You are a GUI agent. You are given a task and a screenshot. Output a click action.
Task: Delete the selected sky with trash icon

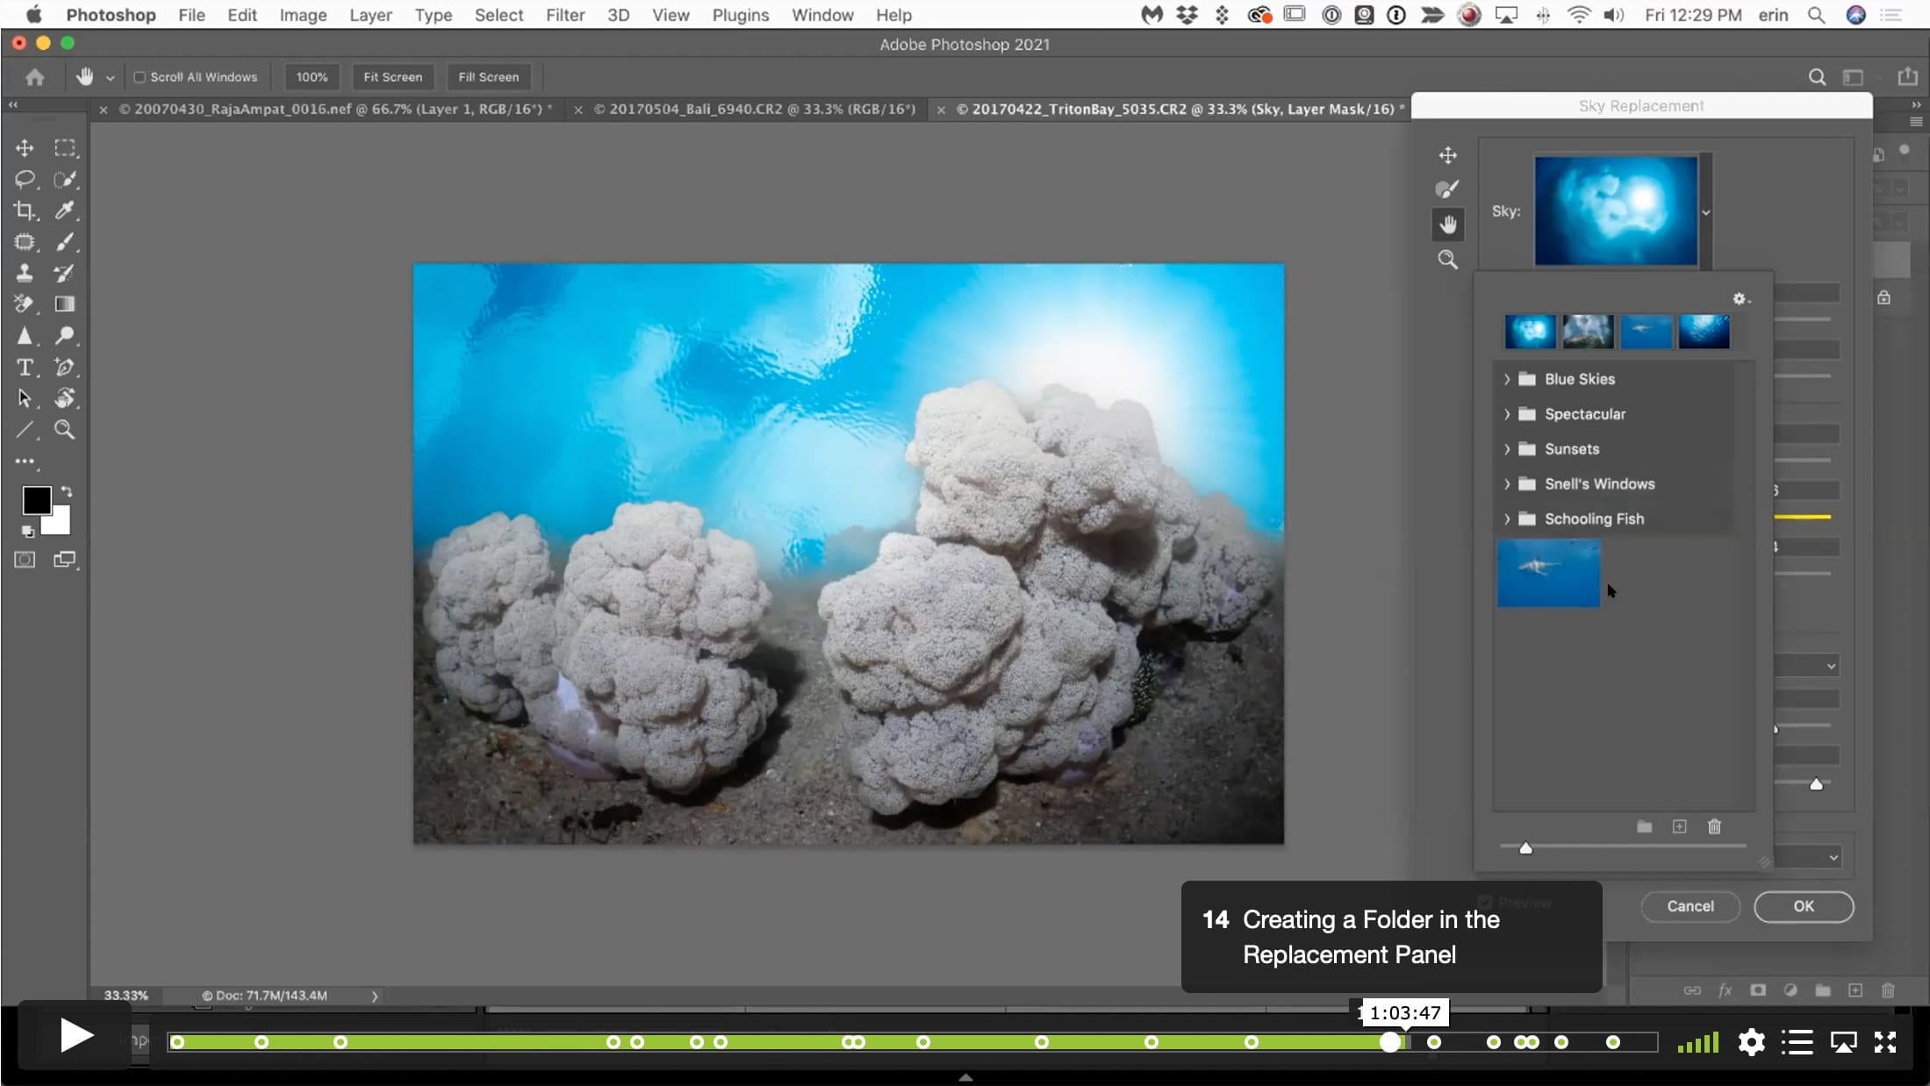click(x=1714, y=826)
